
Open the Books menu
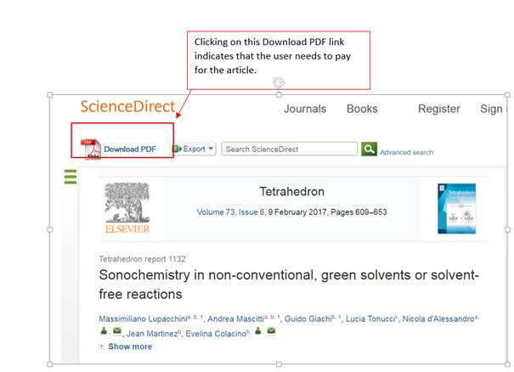362,109
